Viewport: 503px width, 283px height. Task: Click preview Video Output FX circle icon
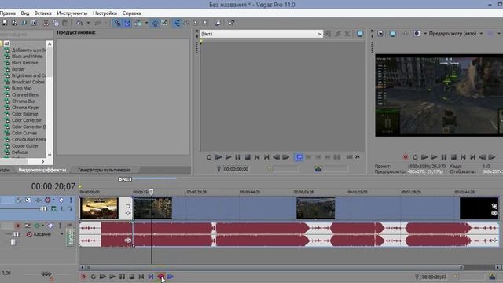(x=417, y=33)
